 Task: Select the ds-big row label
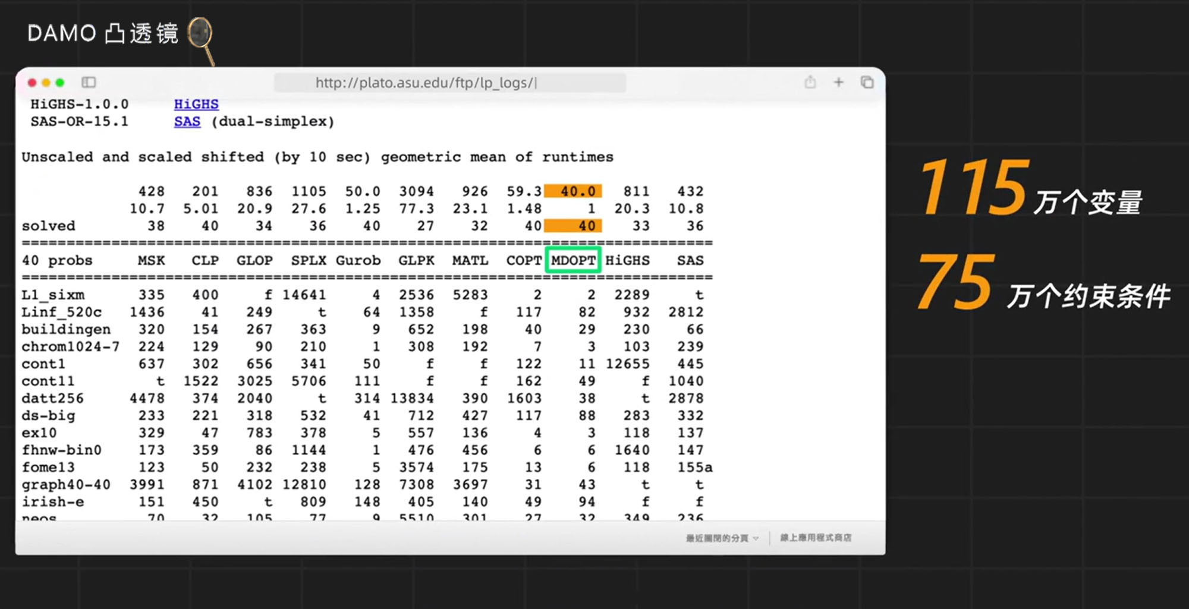pos(48,415)
